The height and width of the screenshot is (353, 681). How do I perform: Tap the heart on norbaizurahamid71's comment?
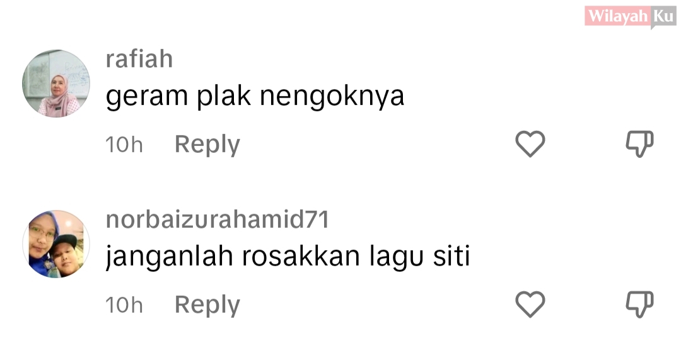[530, 305]
